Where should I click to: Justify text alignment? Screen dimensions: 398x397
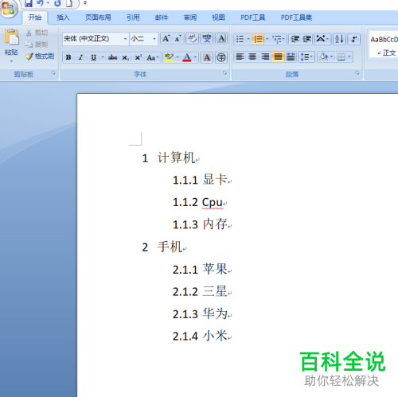tap(278, 56)
